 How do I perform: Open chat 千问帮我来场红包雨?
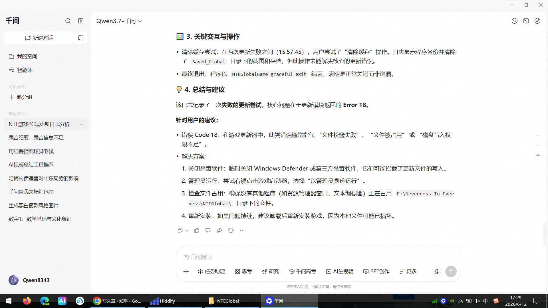pyautogui.click(x=46, y=192)
